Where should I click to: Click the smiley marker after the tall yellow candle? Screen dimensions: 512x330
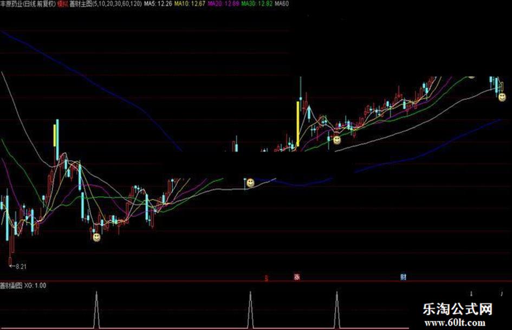(x=337, y=140)
